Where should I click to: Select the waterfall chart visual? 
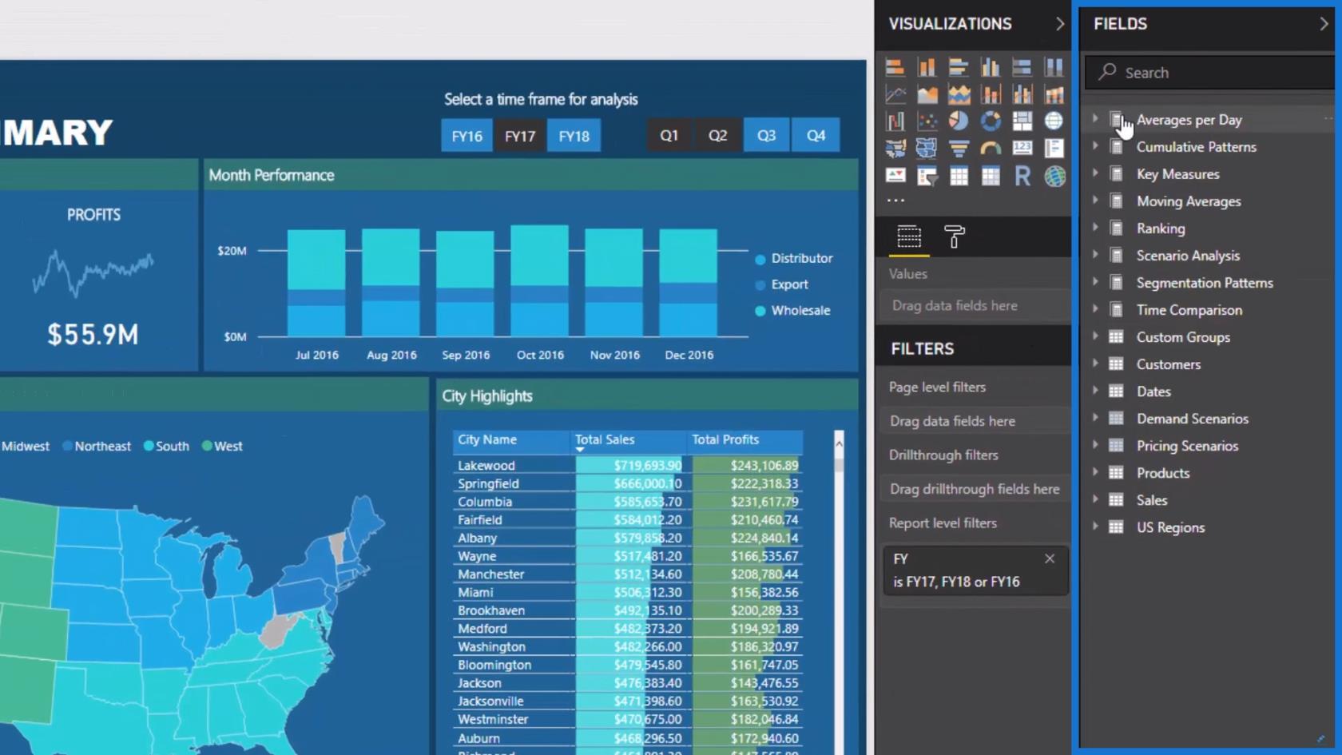(x=895, y=121)
